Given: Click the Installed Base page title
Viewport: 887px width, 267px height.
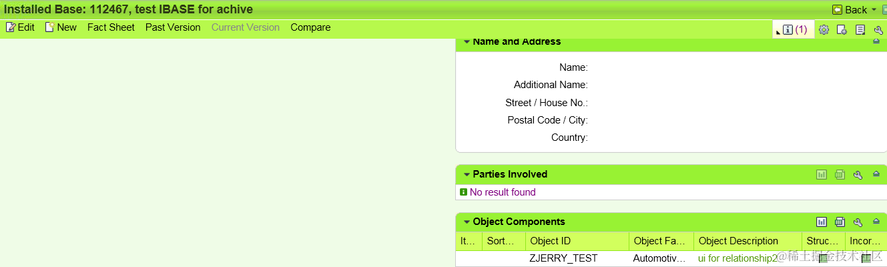Looking at the screenshot, I should pyautogui.click(x=129, y=9).
